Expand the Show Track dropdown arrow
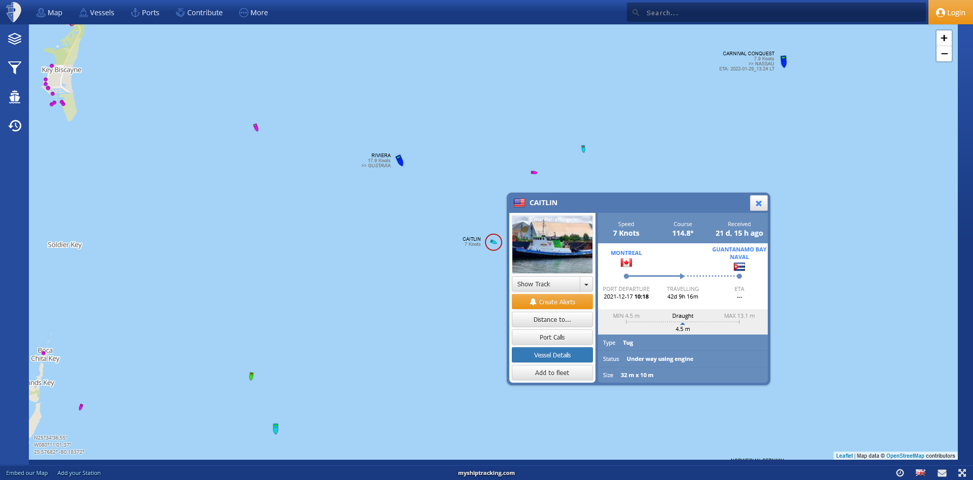 tap(586, 284)
